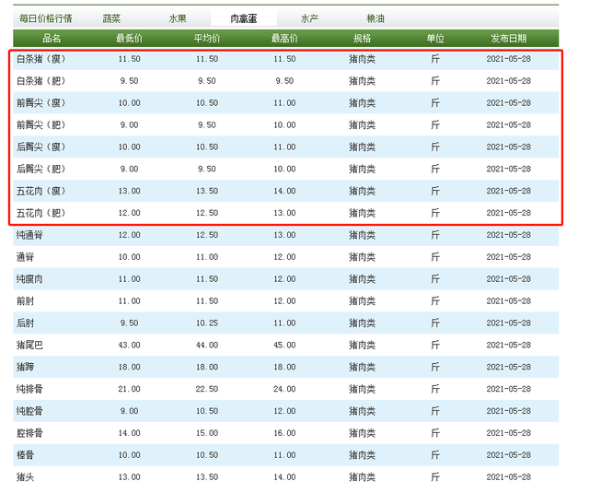Click the 纯腔骨 row name
This screenshot has width=589, height=493.
pos(29,411)
